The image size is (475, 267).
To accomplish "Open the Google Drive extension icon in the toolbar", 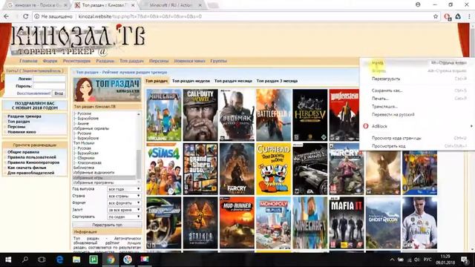I will coord(458,16).
